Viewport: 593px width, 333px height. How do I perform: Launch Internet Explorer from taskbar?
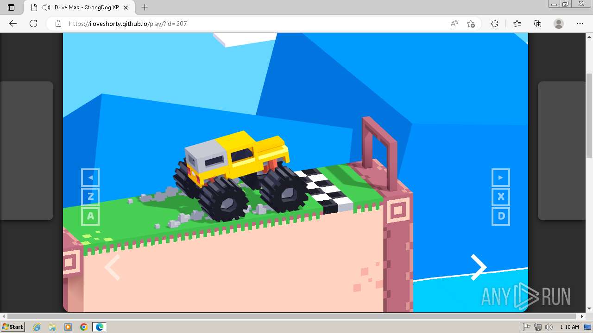[37, 327]
